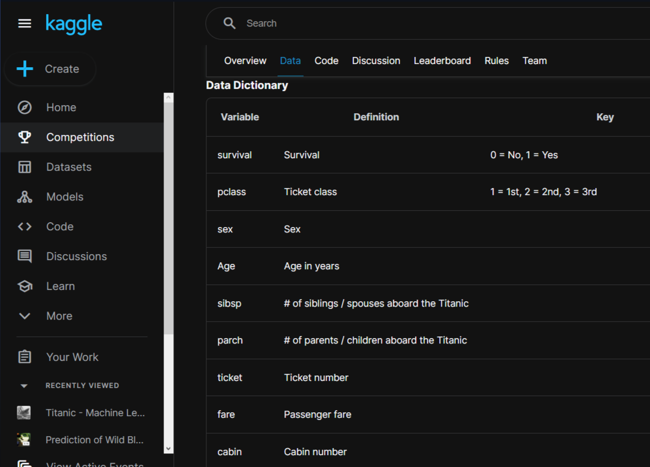Open the Titanic - Machine Le... competition

pos(95,413)
